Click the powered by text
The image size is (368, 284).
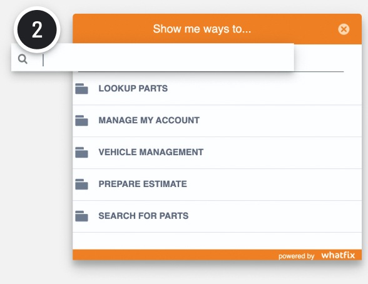tap(296, 256)
